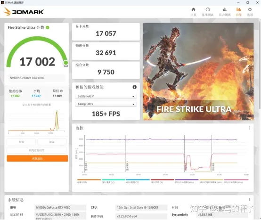Open the system info three-dot menu
Viewport: 261px width, 220px height.
(x=250, y=200)
